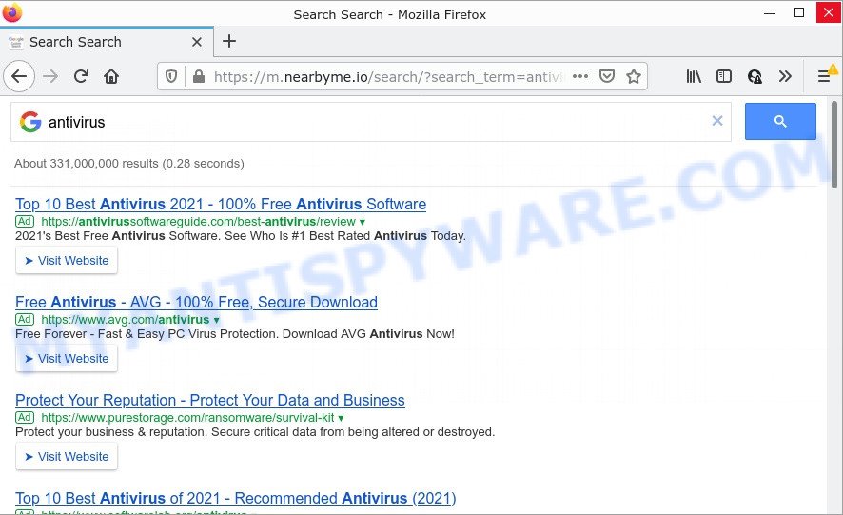Click the forward navigation arrow
Viewport: 843px width, 515px height.
50,76
